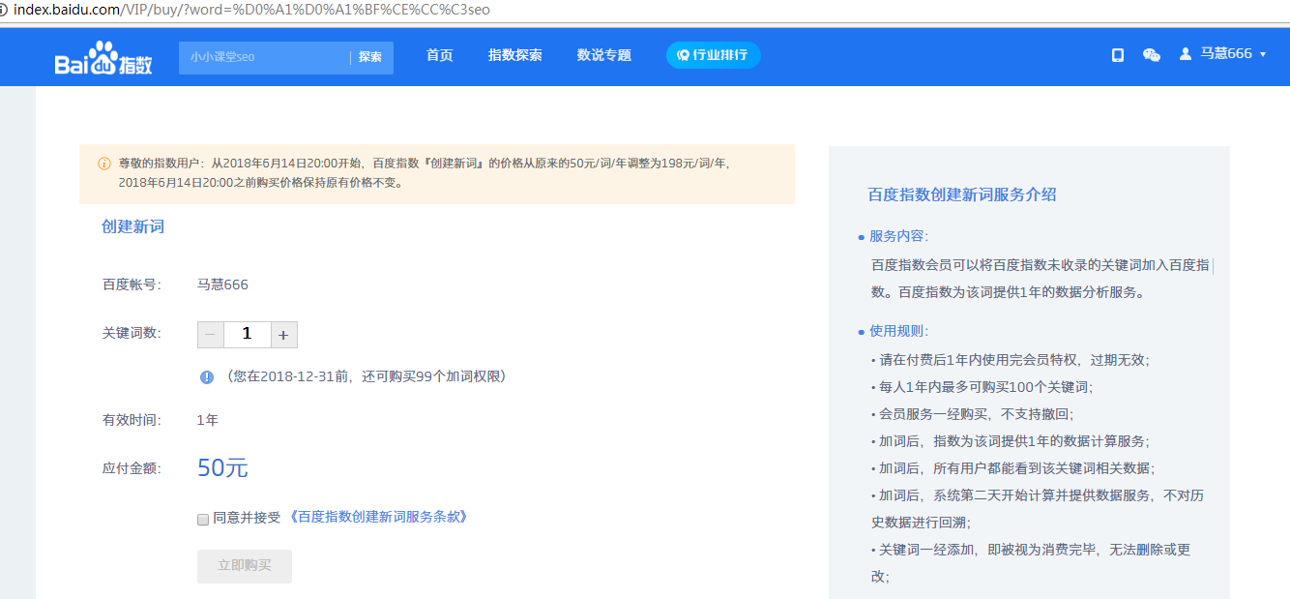Click the 50元 payable amount

[222, 468]
